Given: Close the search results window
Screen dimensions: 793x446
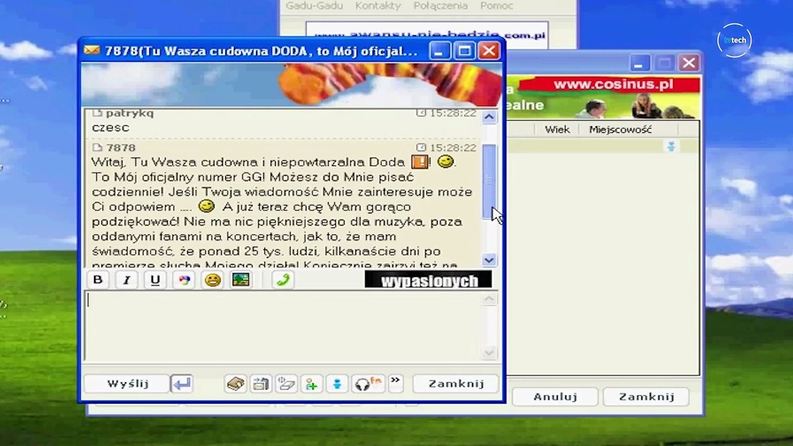Looking at the screenshot, I should click(x=688, y=63).
